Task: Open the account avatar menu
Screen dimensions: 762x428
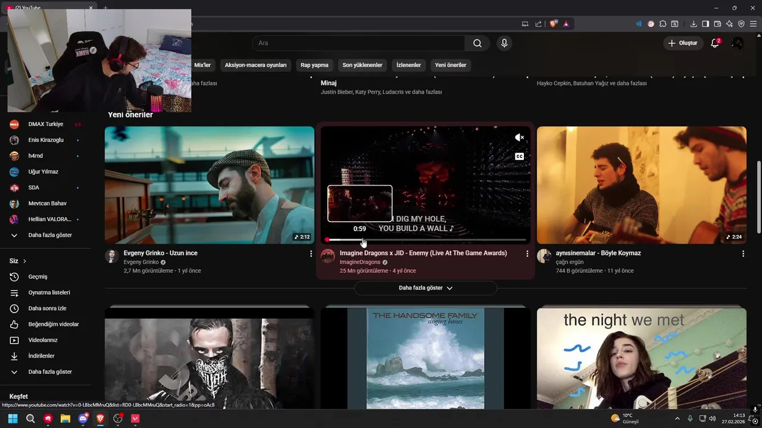Action: [x=738, y=43]
